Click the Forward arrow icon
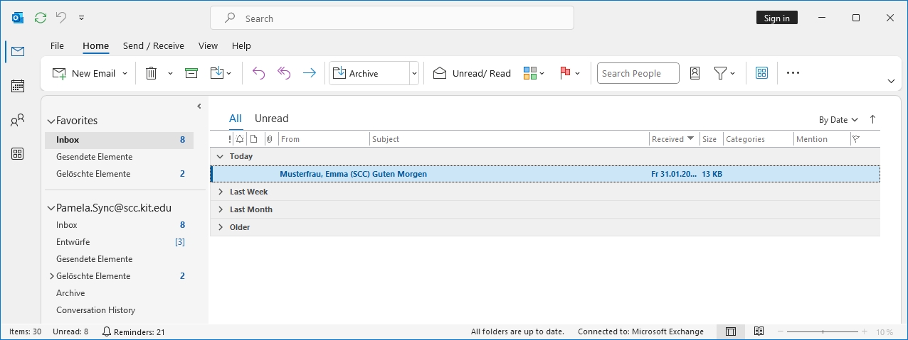908x340 pixels. [309, 73]
